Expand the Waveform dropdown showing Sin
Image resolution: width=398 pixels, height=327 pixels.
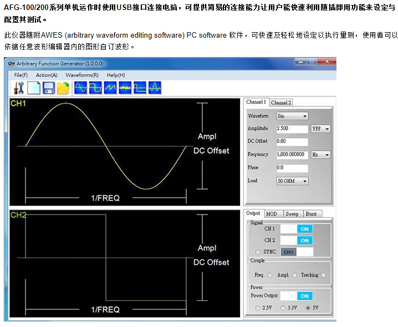292,116
